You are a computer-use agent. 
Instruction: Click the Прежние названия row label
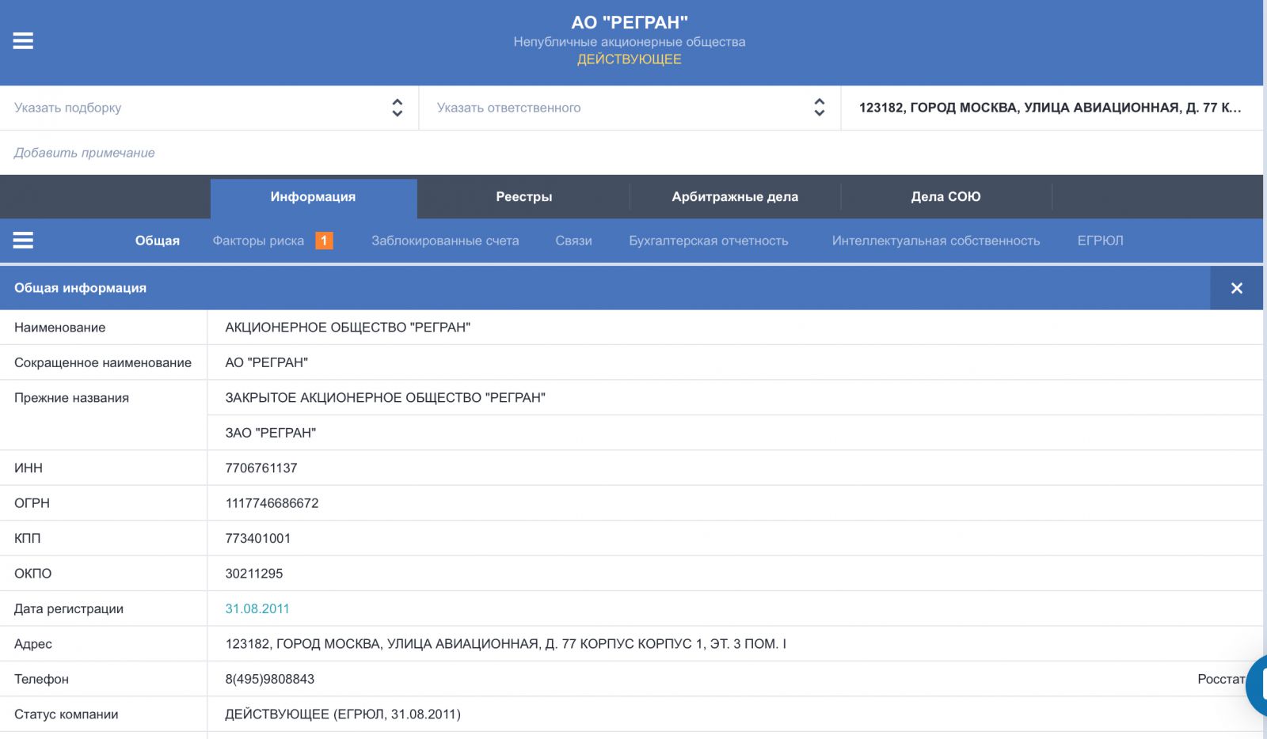tap(71, 397)
